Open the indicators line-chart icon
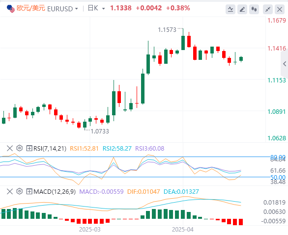The image size is (288, 235). tap(230, 9)
